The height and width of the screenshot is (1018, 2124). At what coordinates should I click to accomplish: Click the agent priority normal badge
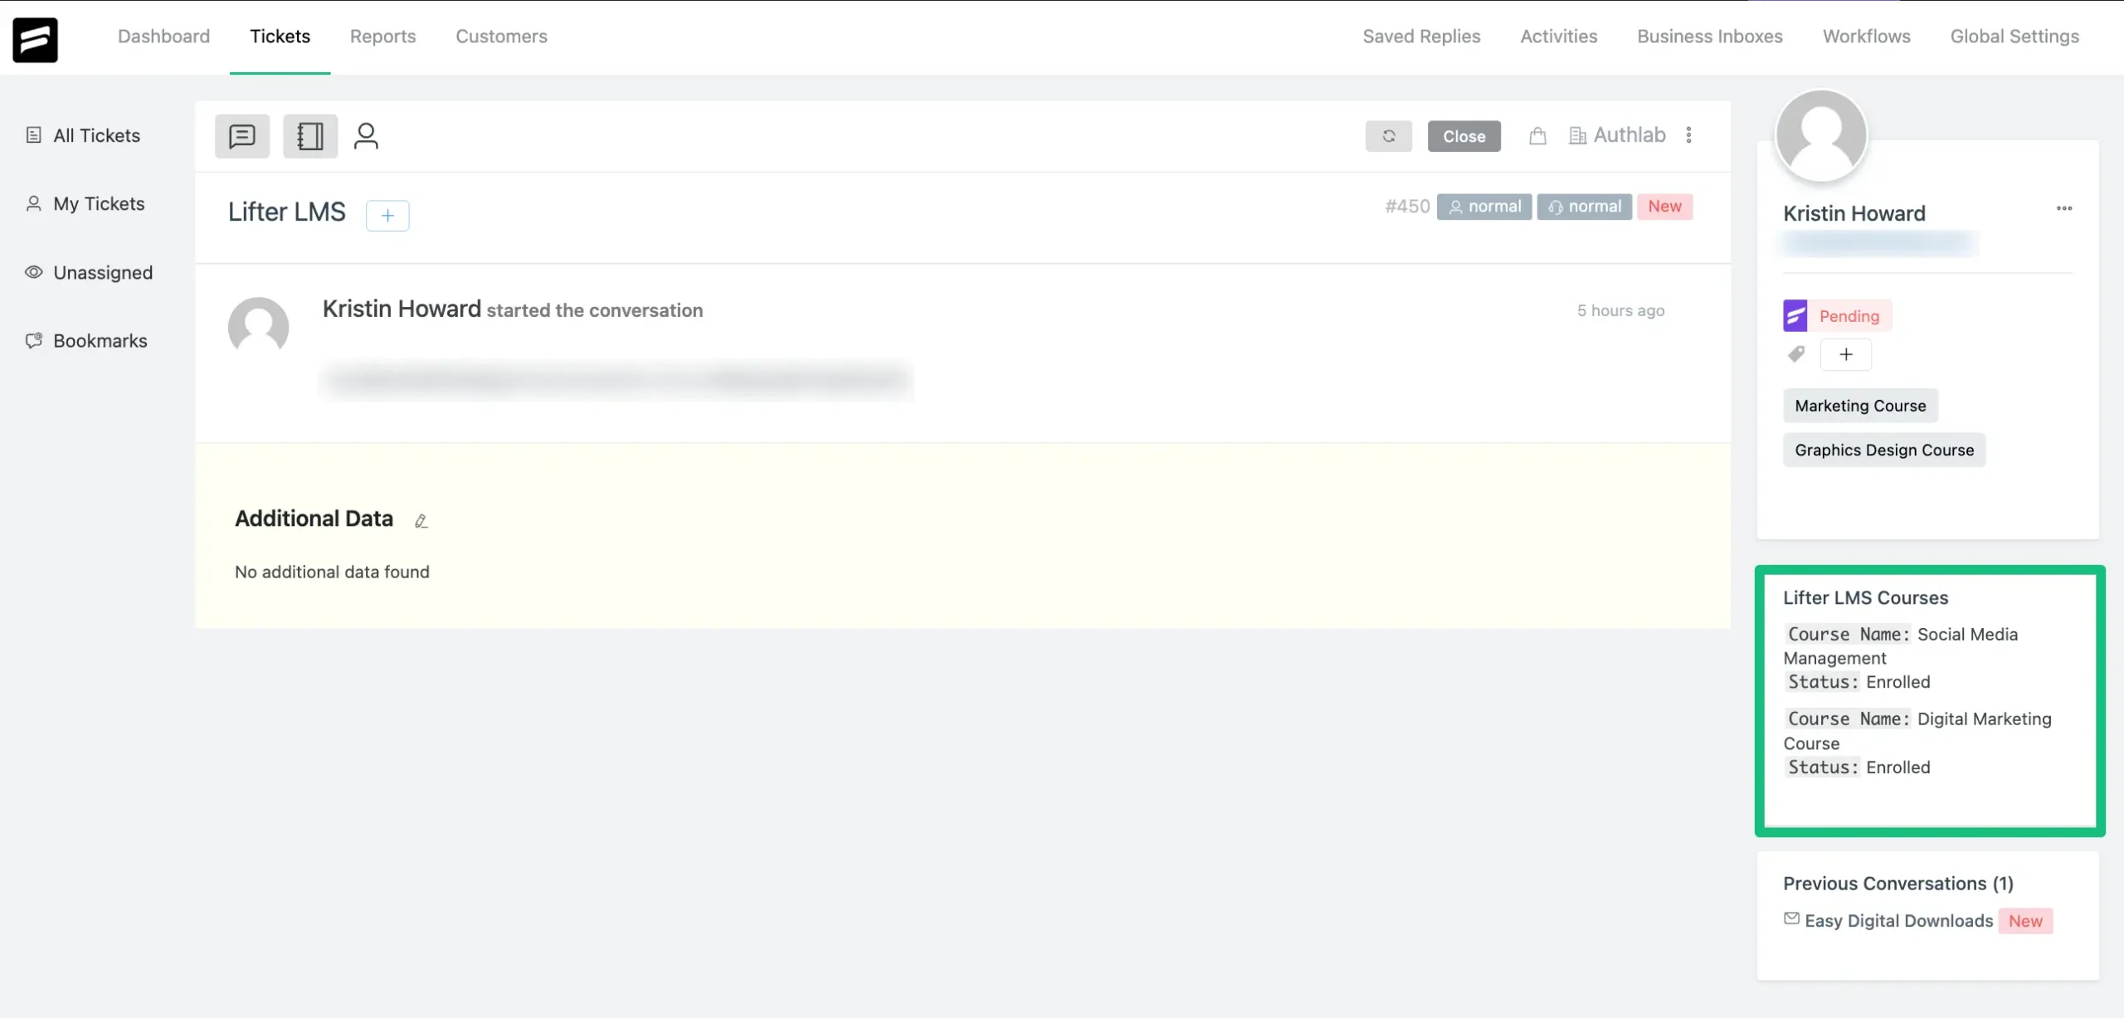(x=1584, y=207)
